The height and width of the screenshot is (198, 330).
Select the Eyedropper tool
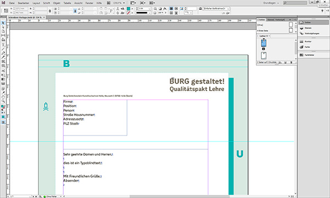3,93
